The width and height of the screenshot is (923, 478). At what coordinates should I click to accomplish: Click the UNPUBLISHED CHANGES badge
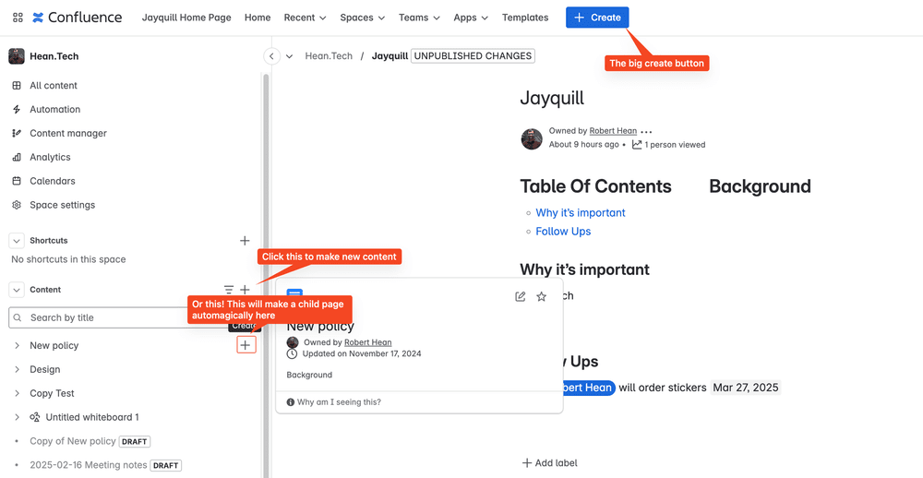(x=473, y=56)
